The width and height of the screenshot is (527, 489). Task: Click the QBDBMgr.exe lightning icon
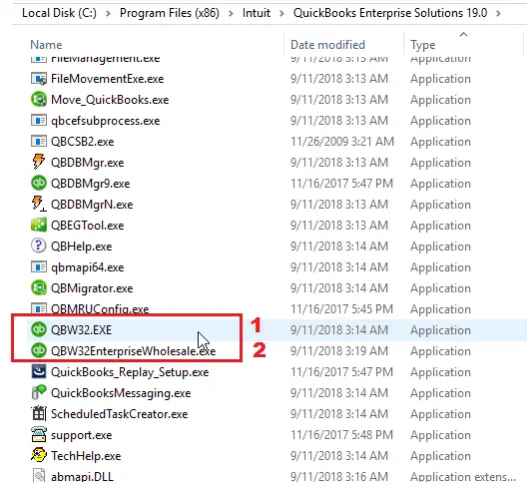(x=39, y=162)
